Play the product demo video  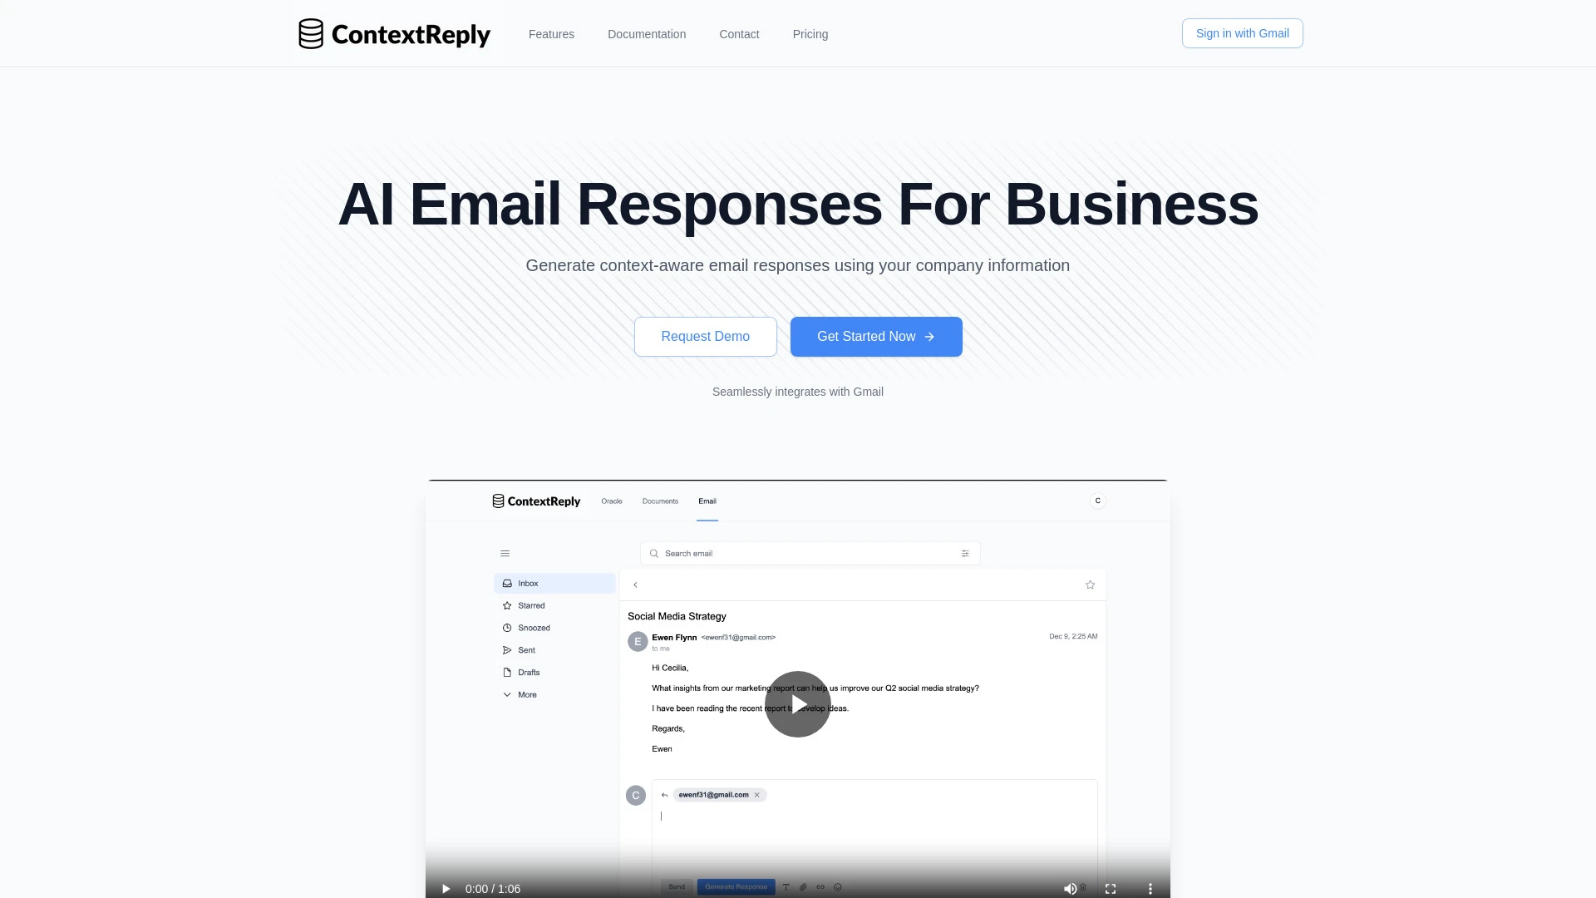[x=798, y=704]
